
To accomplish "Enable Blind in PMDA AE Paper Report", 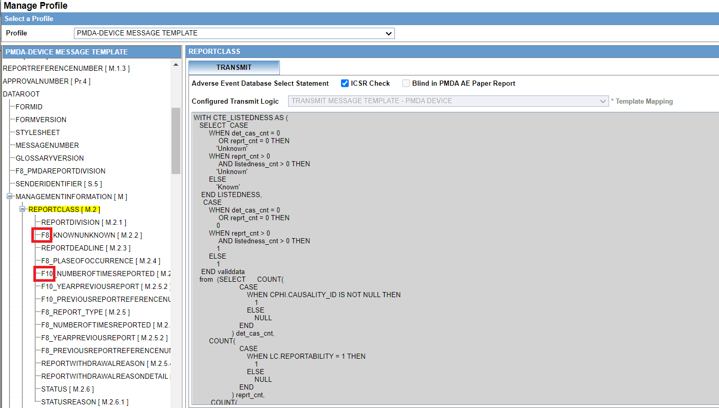I will click(x=405, y=83).
